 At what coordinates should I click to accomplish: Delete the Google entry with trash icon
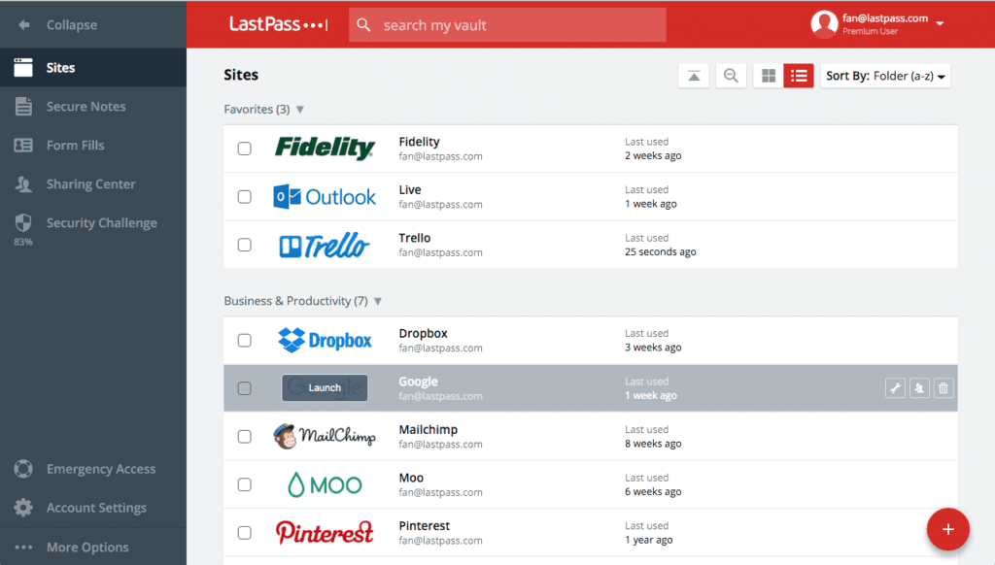pyautogui.click(x=944, y=388)
